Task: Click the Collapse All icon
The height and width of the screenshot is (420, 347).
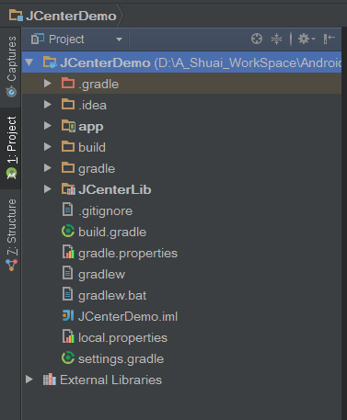Action: coord(276,40)
